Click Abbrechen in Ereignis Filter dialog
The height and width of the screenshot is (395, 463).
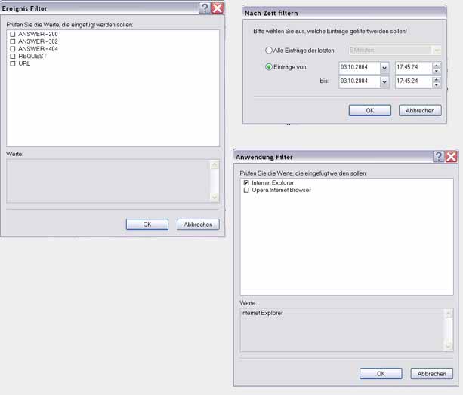(x=198, y=224)
